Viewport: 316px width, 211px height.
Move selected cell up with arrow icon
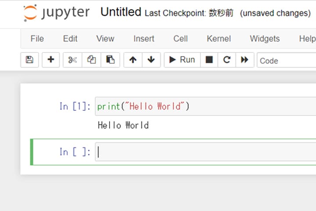coord(133,60)
